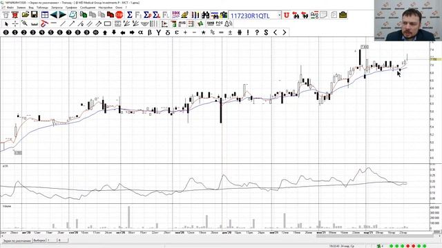Select the rectangle drawing tool
Viewport: 442px width, 248px height.
click(108, 24)
